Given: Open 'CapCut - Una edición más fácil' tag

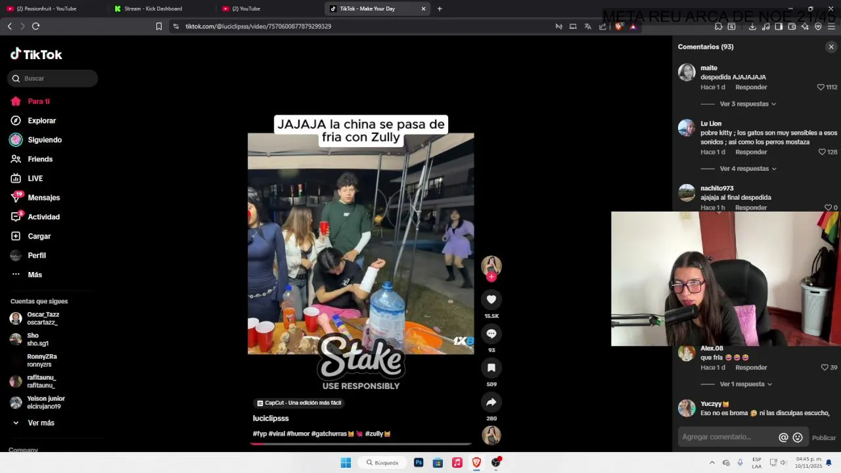Looking at the screenshot, I should tap(299, 403).
